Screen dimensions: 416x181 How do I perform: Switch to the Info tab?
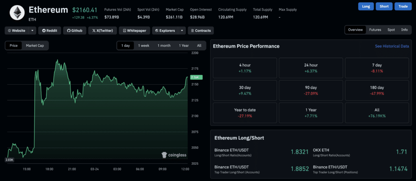[404, 30]
